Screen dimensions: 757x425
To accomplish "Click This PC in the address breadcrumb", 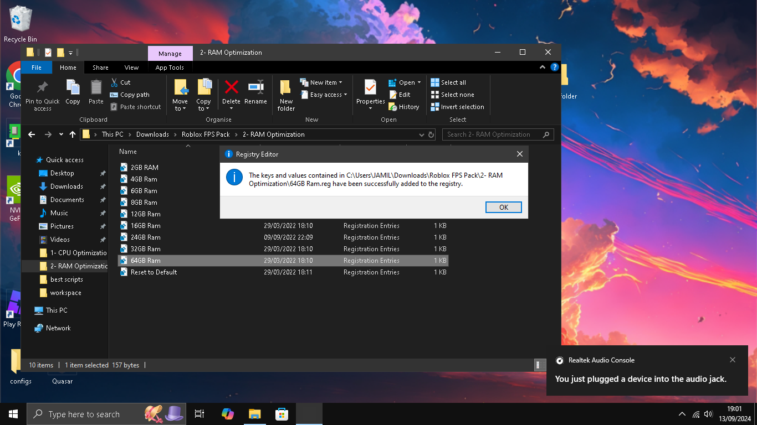I will tap(112, 134).
